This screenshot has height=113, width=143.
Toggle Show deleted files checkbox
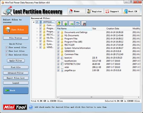coord(6,55)
